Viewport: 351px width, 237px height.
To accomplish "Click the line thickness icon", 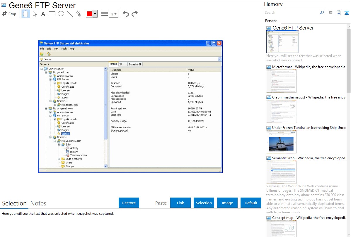I will point(105,14).
